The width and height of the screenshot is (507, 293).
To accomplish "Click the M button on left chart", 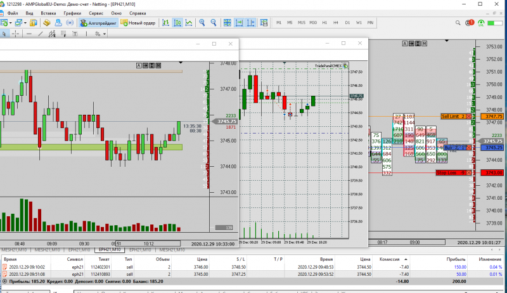I will [x=158, y=66].
